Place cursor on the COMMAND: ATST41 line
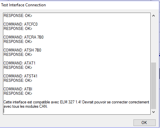This screenshot has height=128, width=160. click(21, 76)
